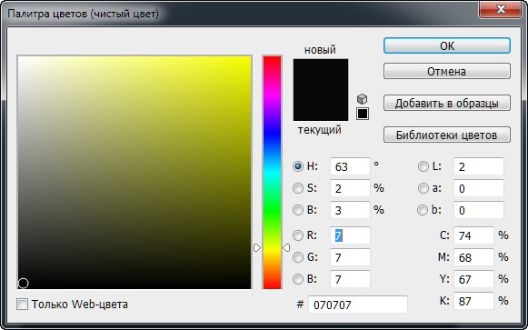Select the H hue radio button
The image size is (528, 330).
click(x=298, y=166)
